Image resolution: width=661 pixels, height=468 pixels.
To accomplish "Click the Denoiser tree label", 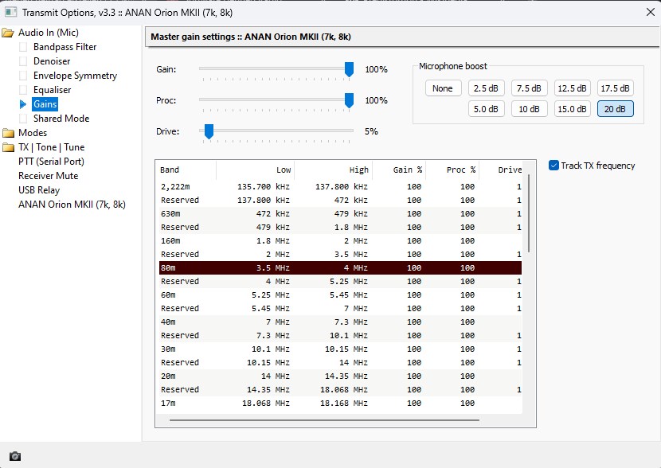I will [x=52, y=61].
